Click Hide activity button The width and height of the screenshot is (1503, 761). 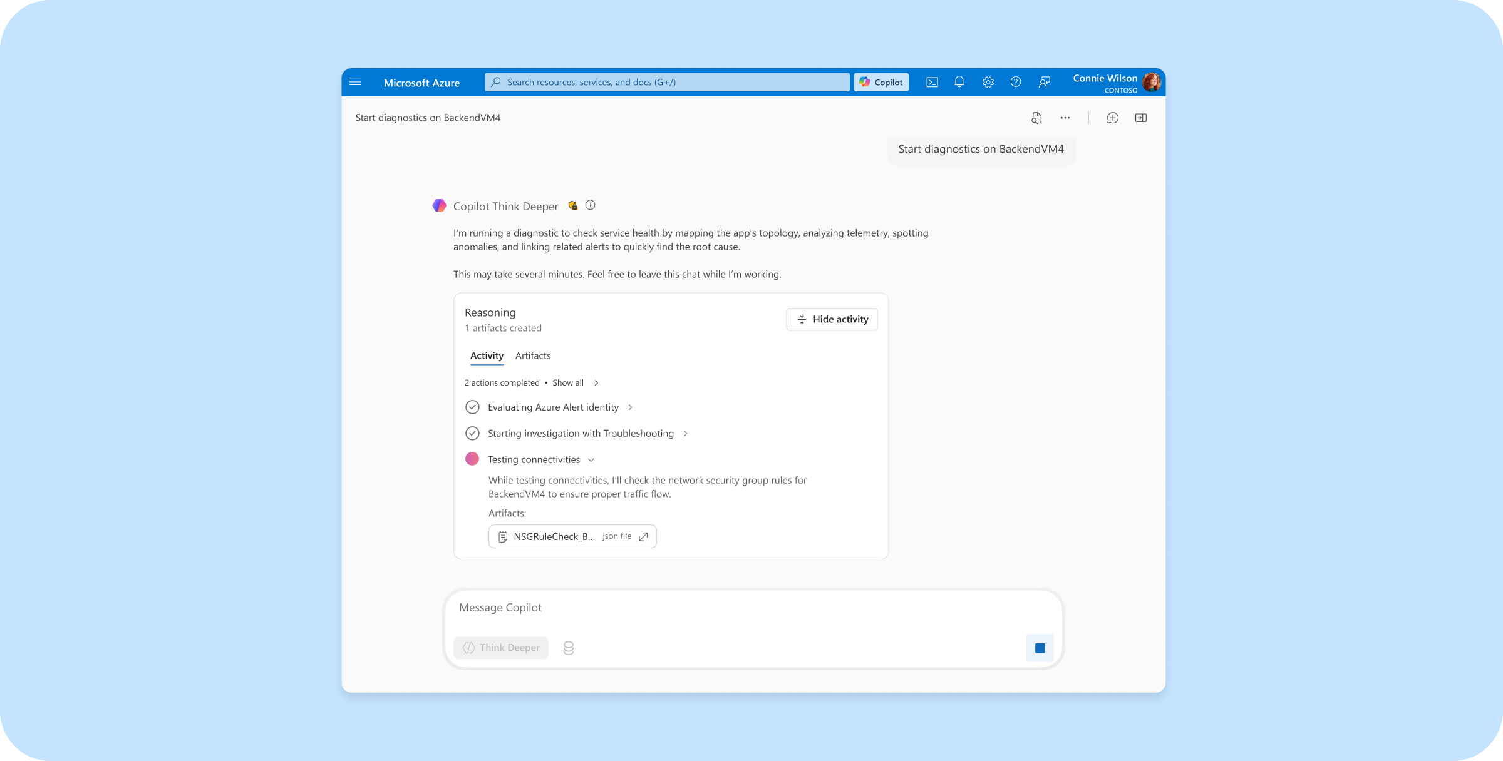(832, 319)
